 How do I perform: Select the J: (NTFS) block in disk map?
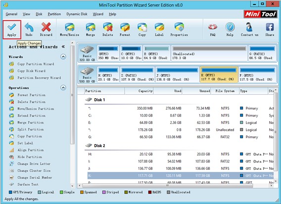177,75
